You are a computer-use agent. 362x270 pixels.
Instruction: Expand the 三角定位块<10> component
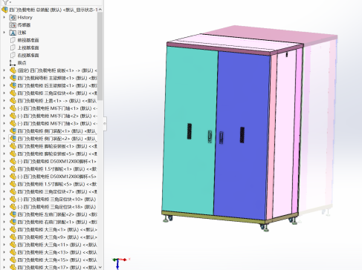point(4,199)
